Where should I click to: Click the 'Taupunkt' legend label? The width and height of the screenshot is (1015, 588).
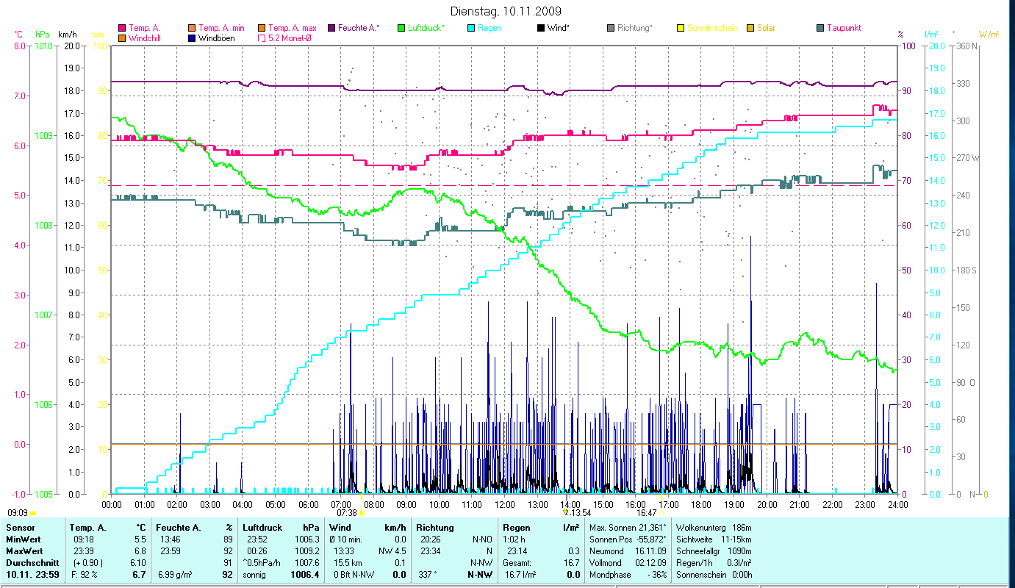pos(844,28)
